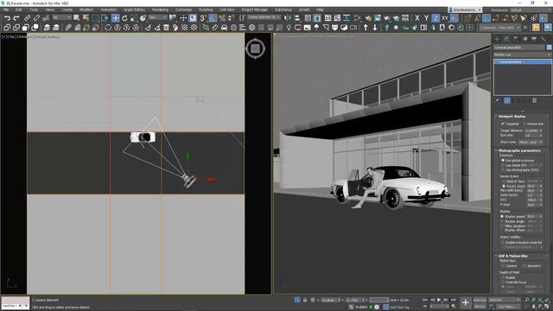Select the Shutter speed radio option
This screenshot has height=311, width=553.
502,217
